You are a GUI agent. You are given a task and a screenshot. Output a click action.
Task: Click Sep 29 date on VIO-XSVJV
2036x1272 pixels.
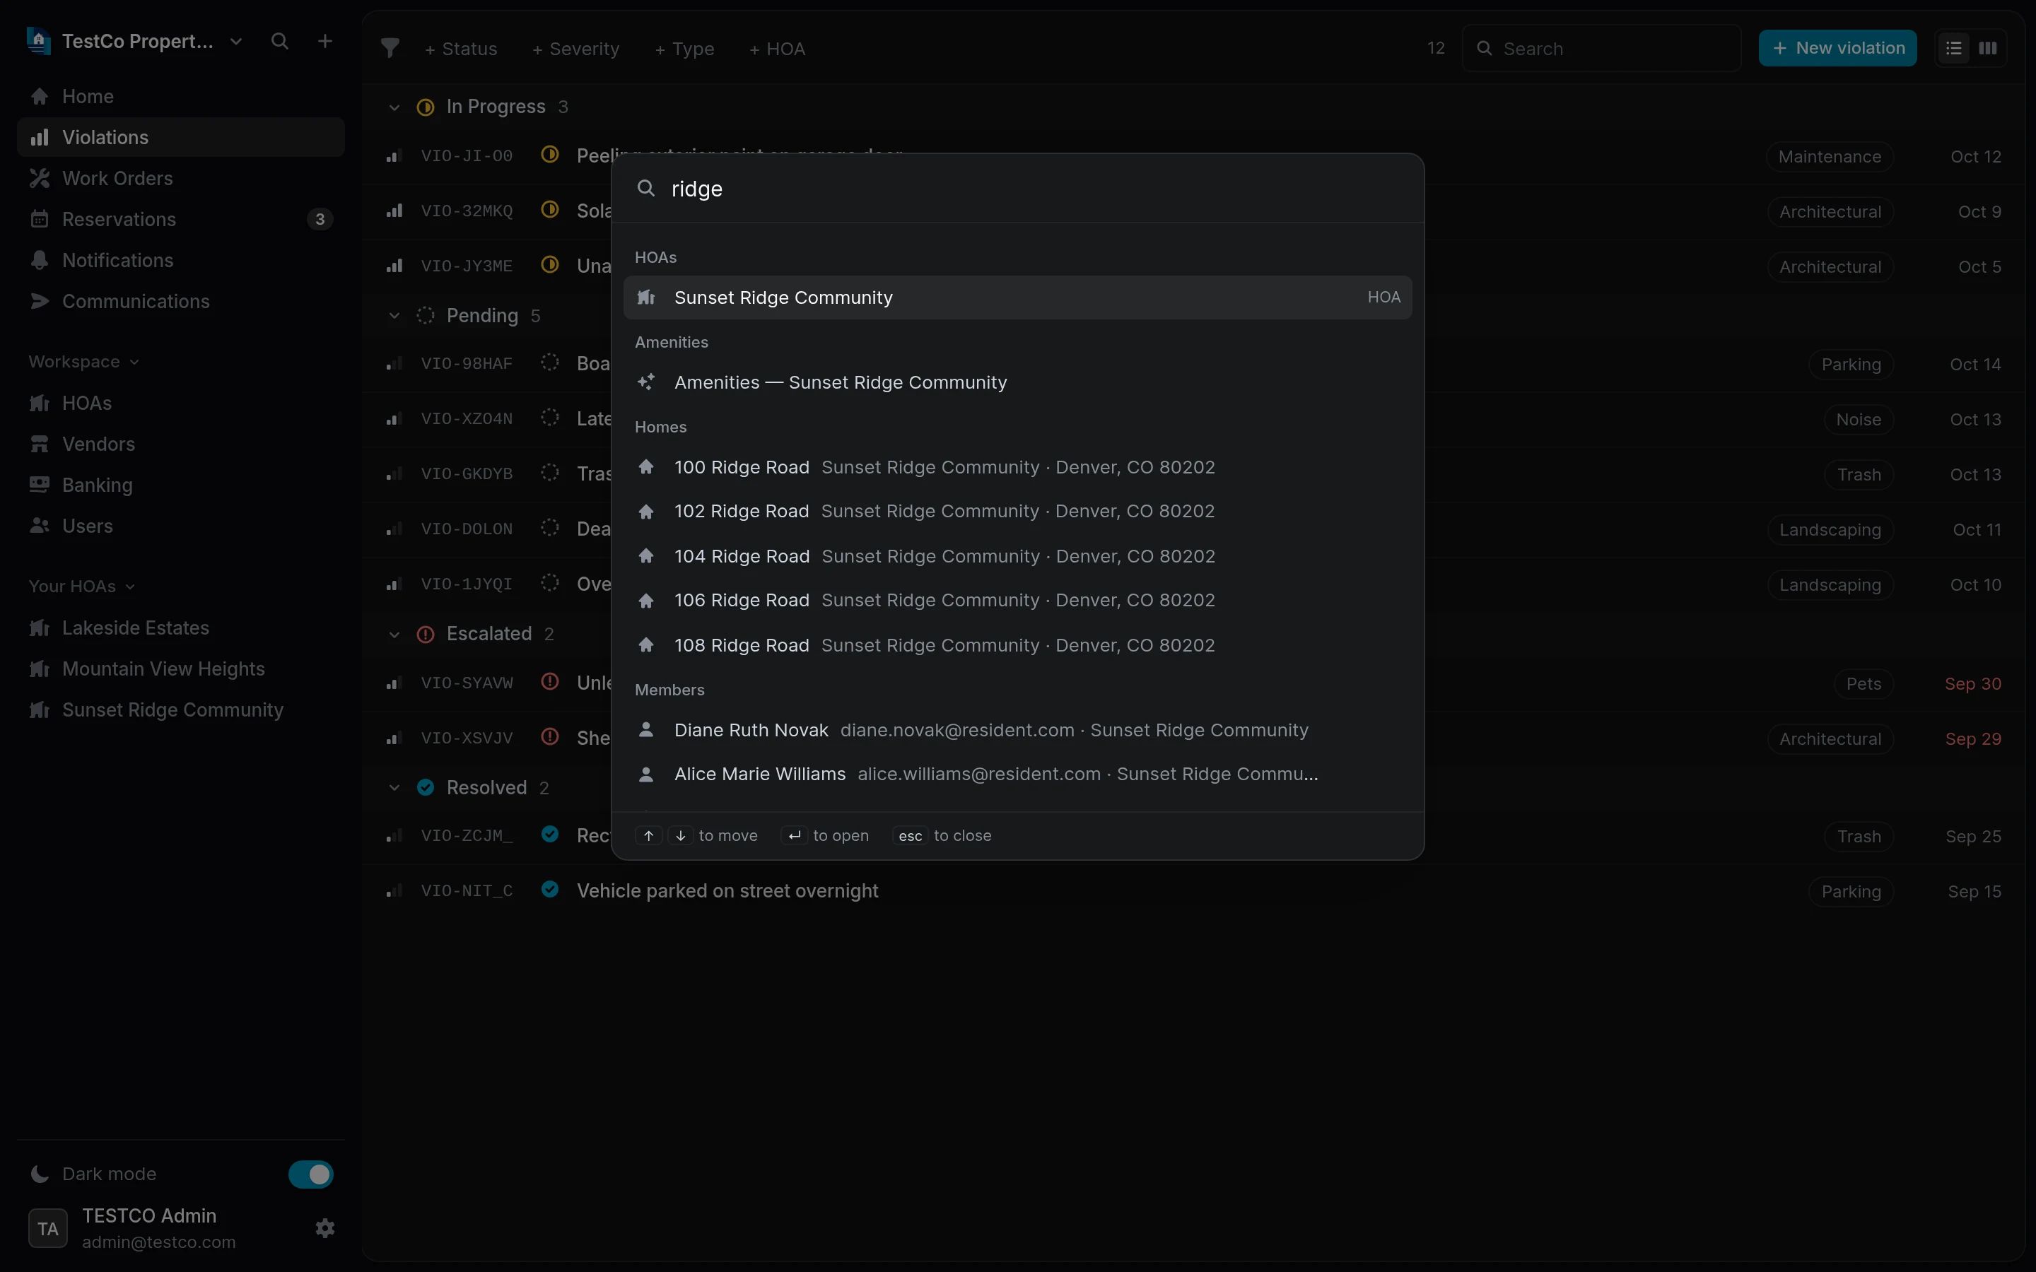tap(1973, 738)
